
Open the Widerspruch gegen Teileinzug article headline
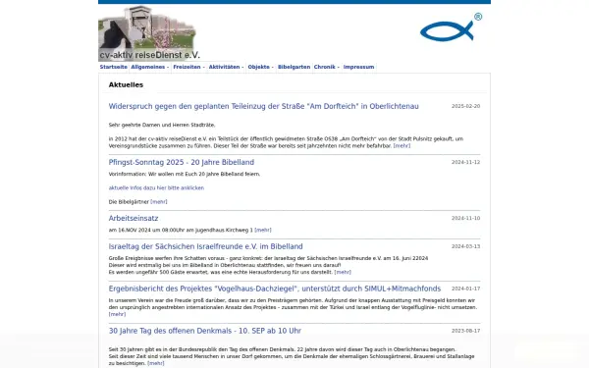pos(263,106)
